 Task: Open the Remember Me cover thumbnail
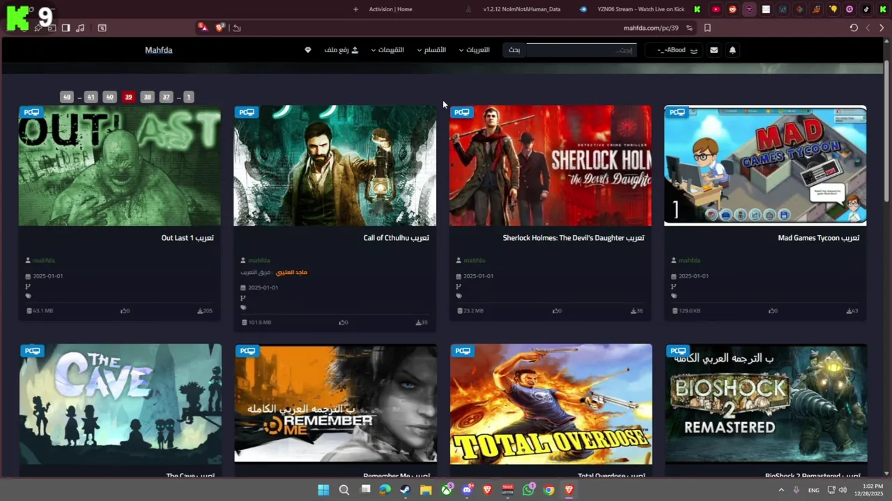pyautogui.click(x=336, y=404)
